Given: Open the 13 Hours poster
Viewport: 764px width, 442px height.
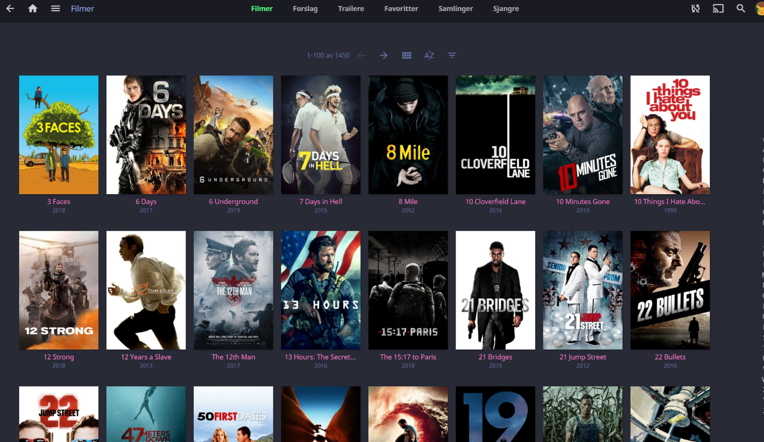Looking at the screenshot, I should 321,290.
